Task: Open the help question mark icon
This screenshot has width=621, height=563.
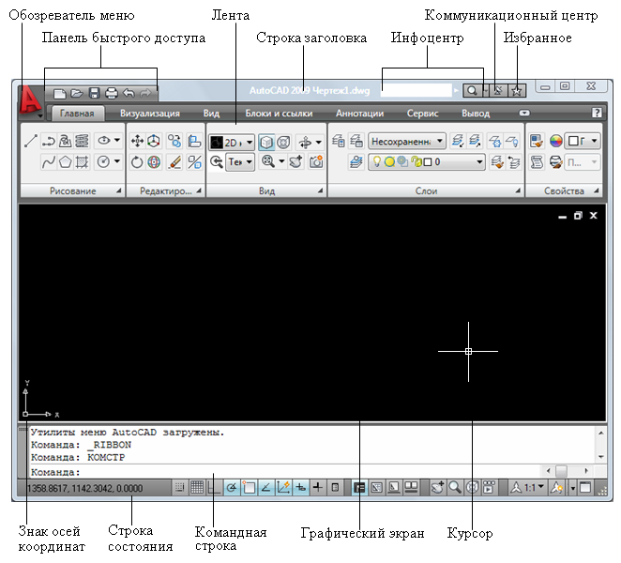Action: pyautogui.click(x=597, y=113)
